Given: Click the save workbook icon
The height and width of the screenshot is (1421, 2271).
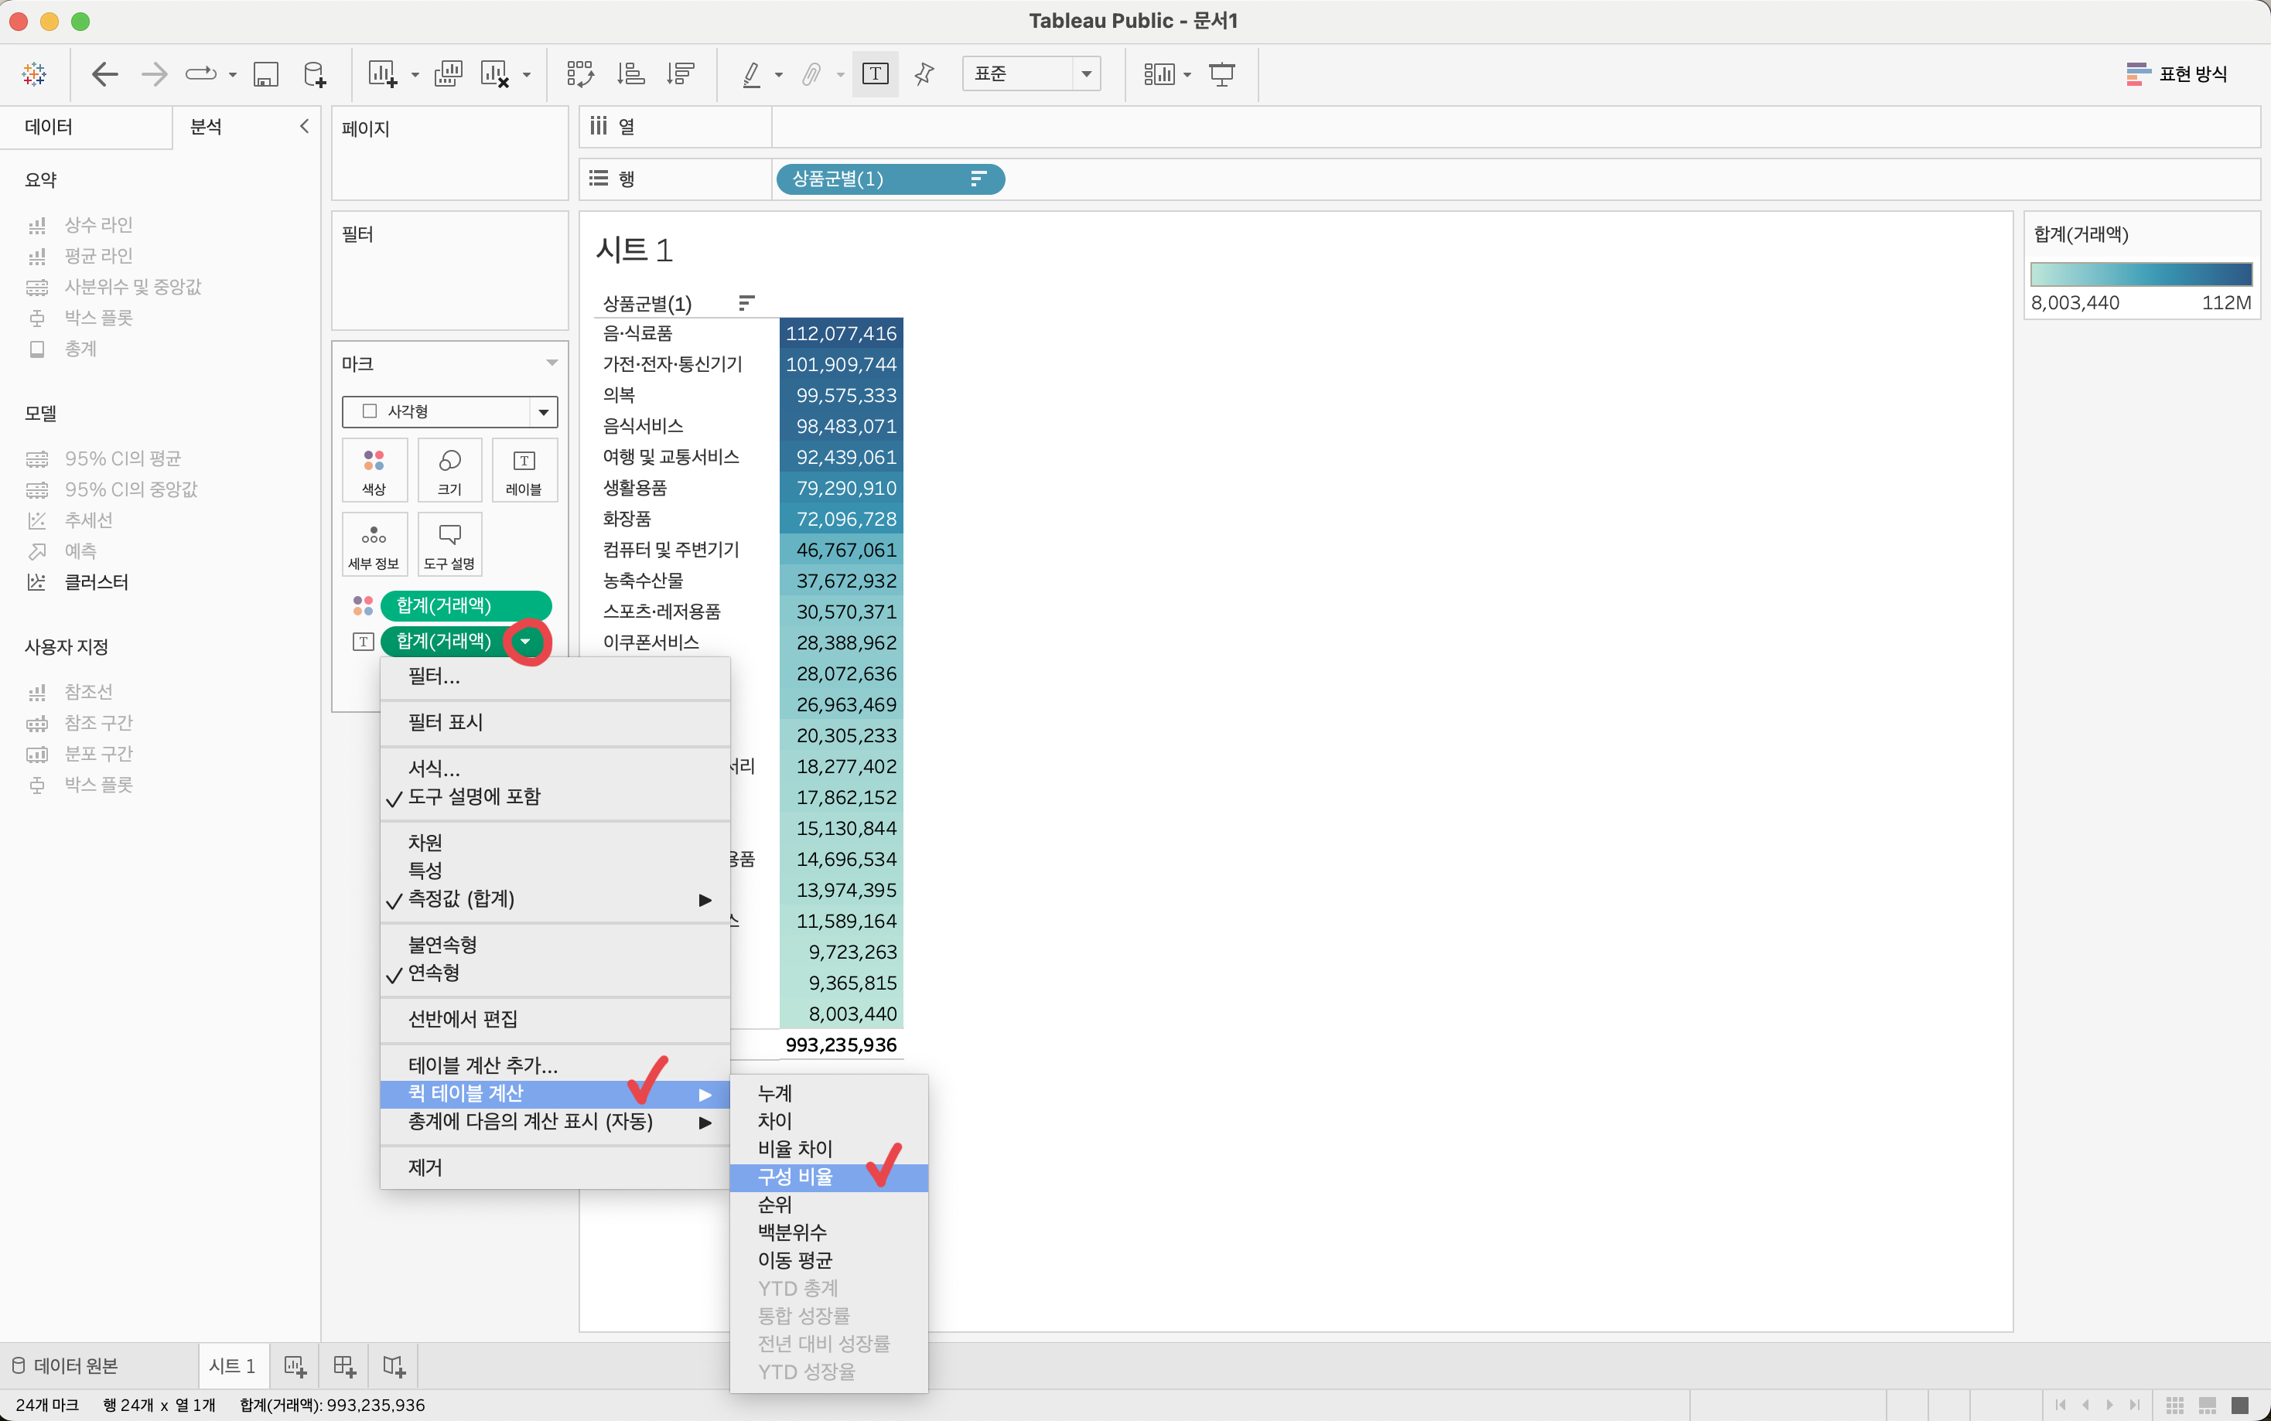Looking at the screenshot, I should [266, 73].
